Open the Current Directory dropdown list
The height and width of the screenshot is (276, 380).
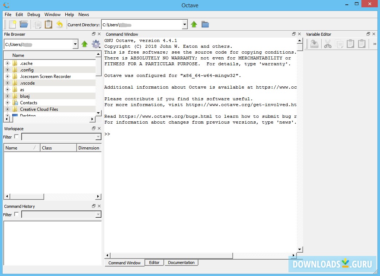pyautogui.click(x=185, y=25)
